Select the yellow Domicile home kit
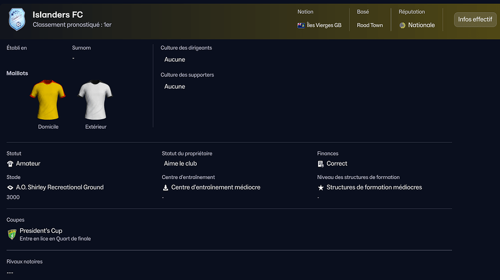This screenshot has height=280, width=500. (x=48, y=100)
